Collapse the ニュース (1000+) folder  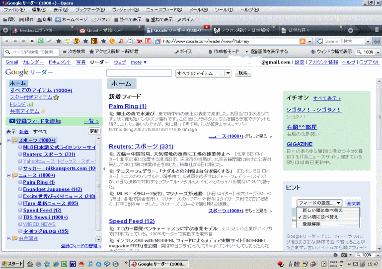tap(8, 175)
